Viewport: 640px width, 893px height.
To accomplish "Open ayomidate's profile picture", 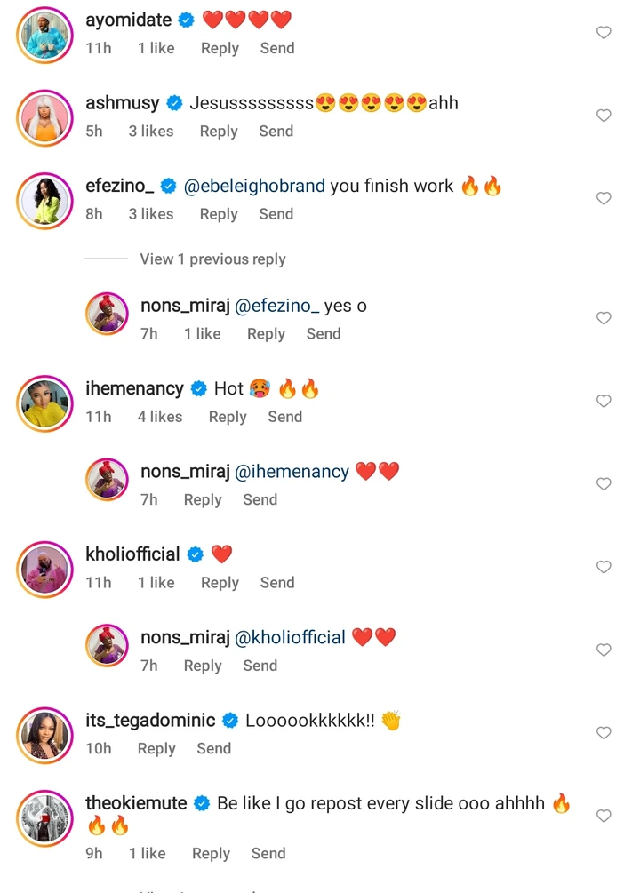I will (x=44, y=35).
